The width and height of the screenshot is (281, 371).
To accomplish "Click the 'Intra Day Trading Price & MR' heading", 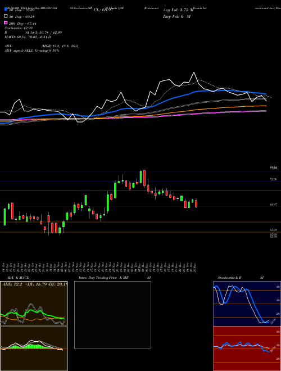I will 103,278.
